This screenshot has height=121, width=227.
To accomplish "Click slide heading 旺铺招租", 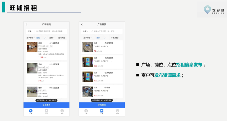I will (x=23, y=8).
